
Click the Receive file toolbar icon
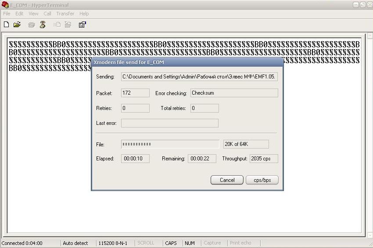tap(68, 25)
